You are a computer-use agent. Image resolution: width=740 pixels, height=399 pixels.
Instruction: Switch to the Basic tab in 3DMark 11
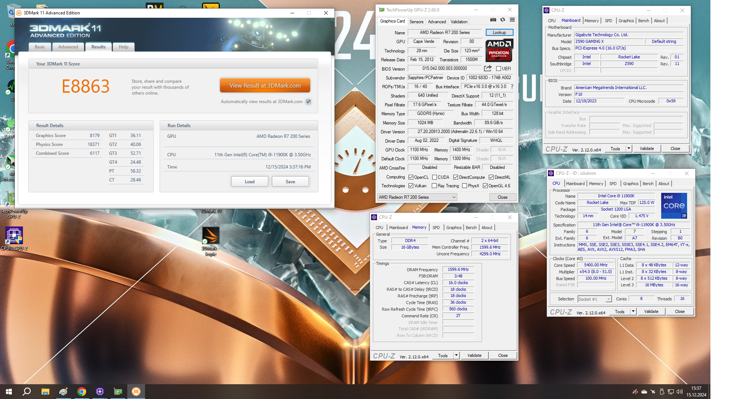40,47
